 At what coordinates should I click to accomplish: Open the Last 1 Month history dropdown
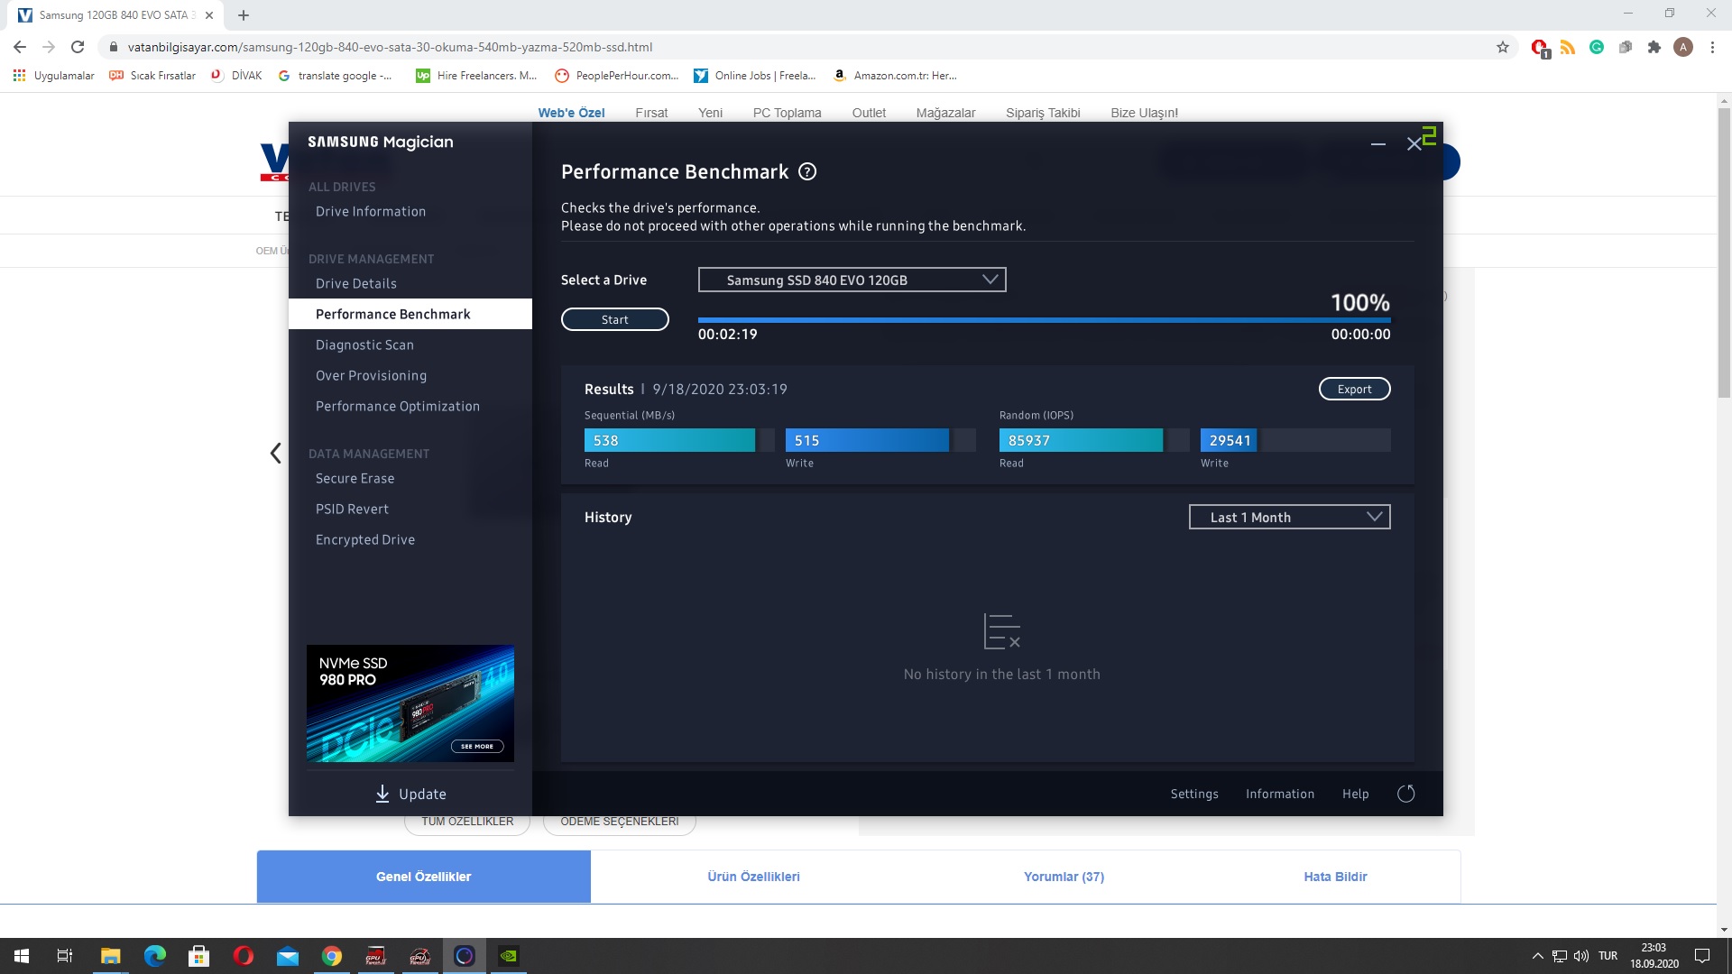click(x=1289, y=517)
